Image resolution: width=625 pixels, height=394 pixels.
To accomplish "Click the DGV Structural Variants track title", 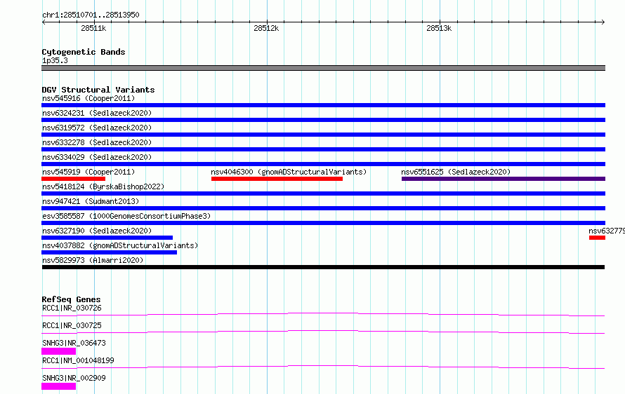I will (x=98, y=90).
